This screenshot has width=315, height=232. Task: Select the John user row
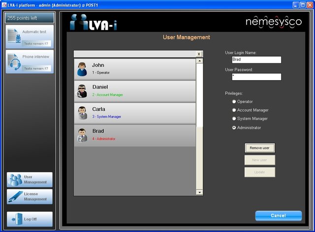tap(135, 69)
